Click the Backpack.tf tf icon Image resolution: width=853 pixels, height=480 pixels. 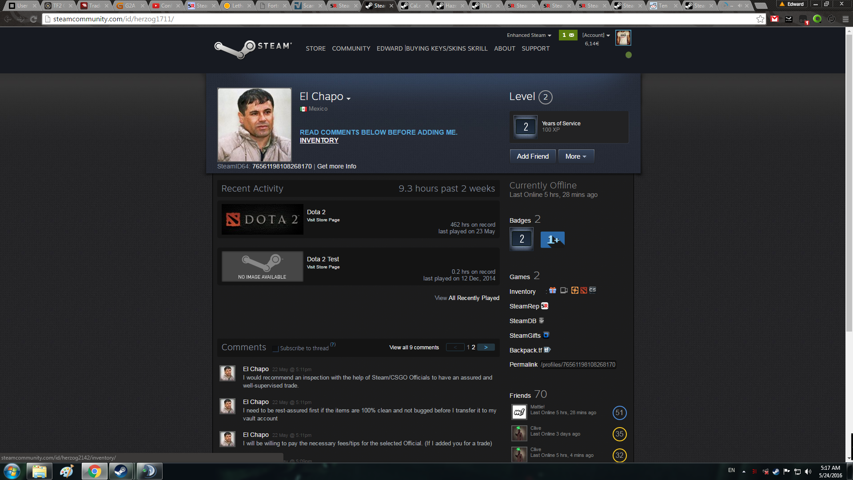[x=547, y=350]
